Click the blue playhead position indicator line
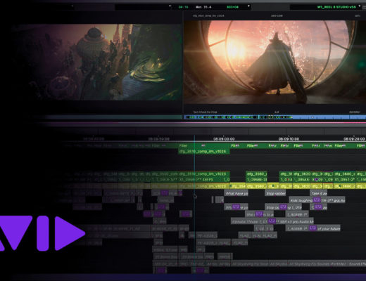 (194, 204)
